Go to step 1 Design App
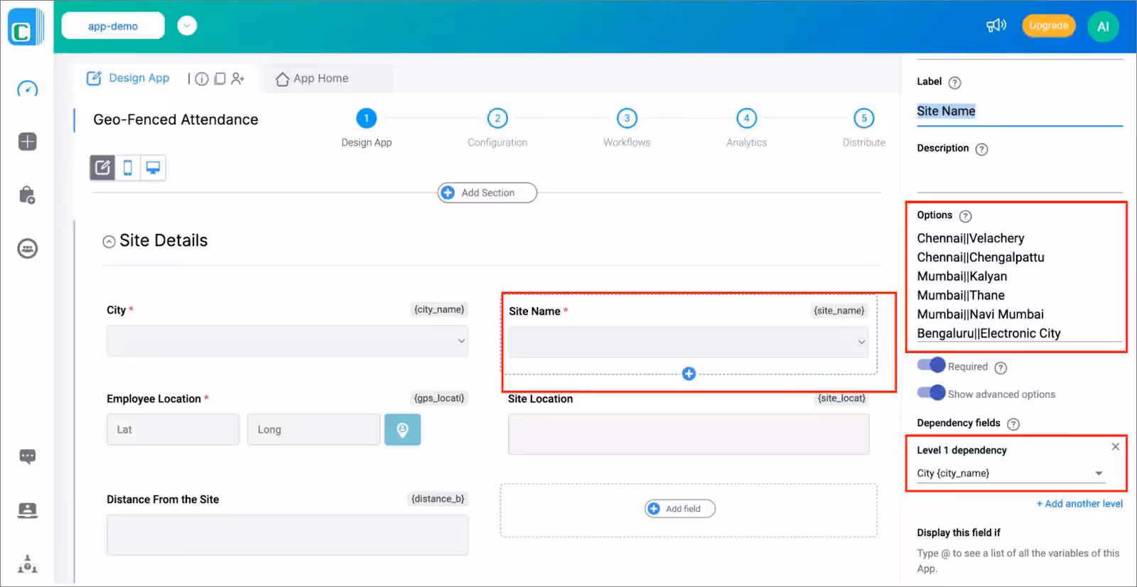The height and width of the screenshot is (587, 1137). coord(366,119)
